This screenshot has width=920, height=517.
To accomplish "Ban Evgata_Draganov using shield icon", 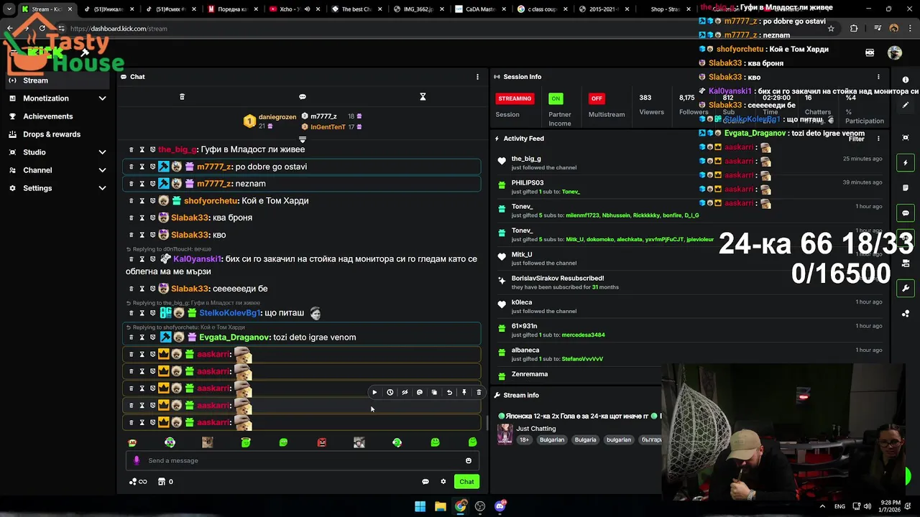I will (x=152, y=337).
